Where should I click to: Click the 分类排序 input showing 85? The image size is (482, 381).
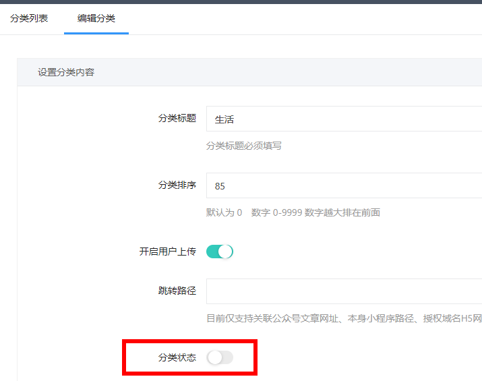pos(344,185)
